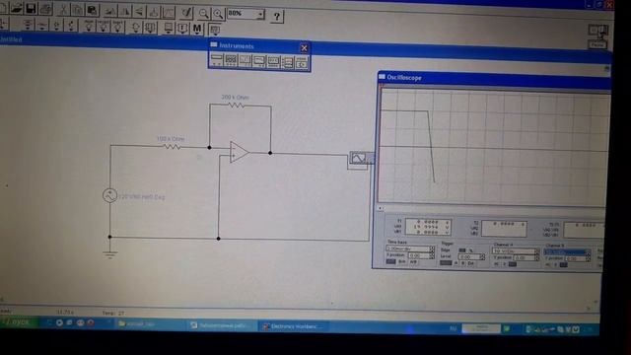This screenshot has height=355, width=631.
Task: Set trigger source to Ext
Action: click(471, 263)
